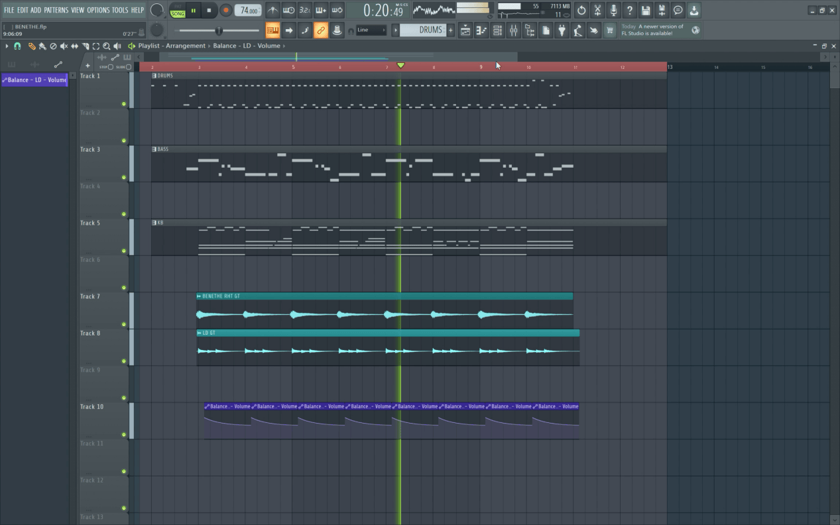The height and width of the screenshot is (525, 840).
Task: Mute Track 7 via its green LED
Action: 124,325
